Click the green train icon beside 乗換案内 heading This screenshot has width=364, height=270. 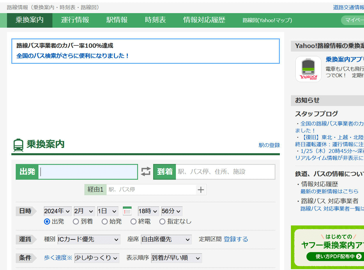[18, 145]
